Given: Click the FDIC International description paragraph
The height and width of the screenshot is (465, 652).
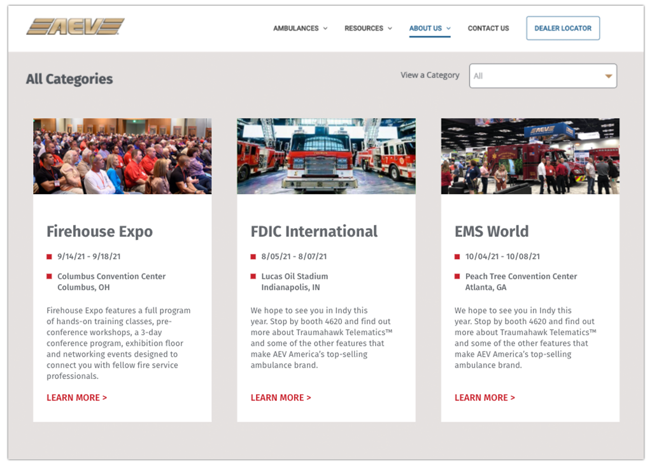Looking at the screenshot, I should [322, 338].
